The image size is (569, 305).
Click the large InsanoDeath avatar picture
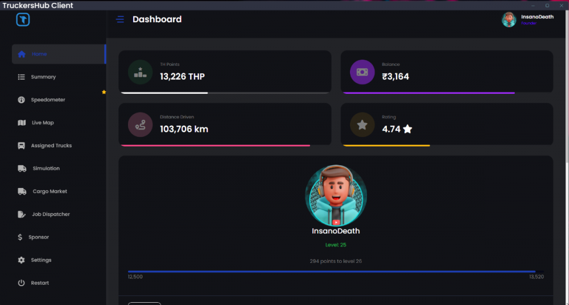(336, 195)
